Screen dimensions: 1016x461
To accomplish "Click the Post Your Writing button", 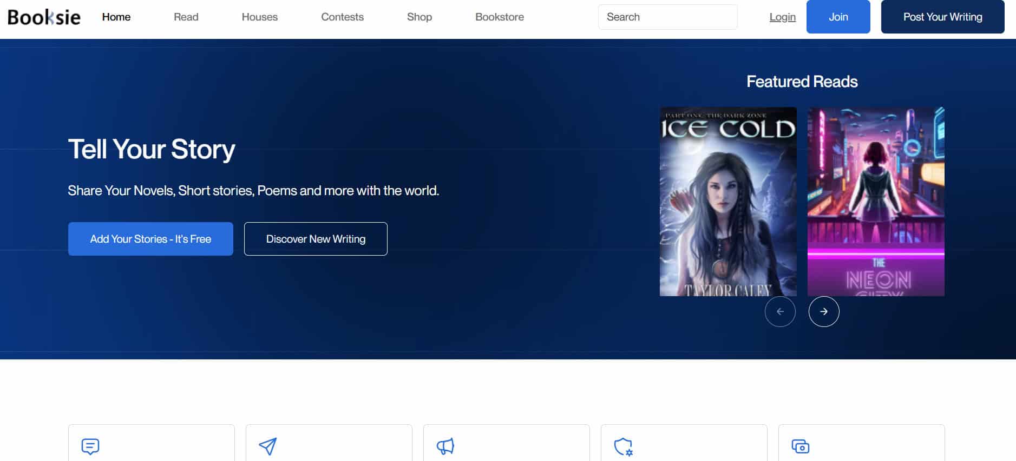I will tap(942, 17).
